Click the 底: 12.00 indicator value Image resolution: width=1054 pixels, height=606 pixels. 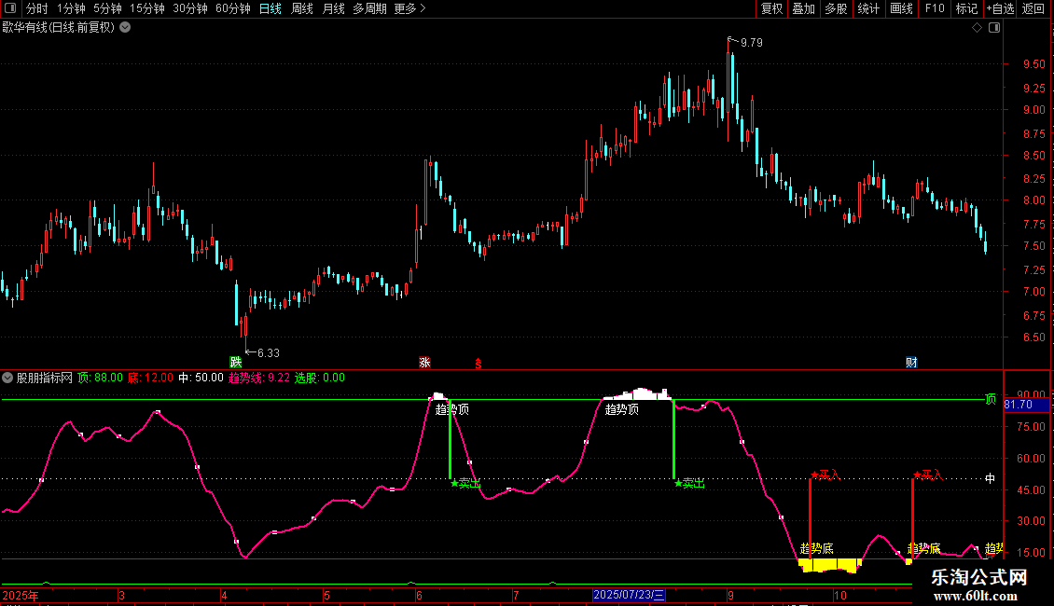click(x=150, y=378)
